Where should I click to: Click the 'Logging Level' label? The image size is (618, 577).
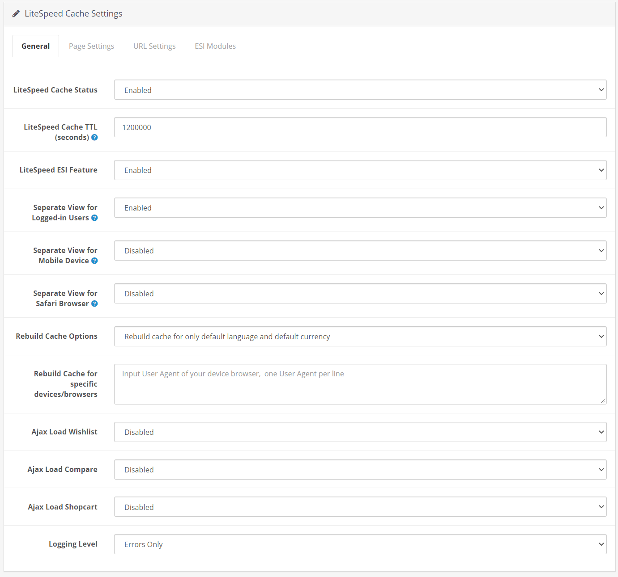[73, 544]
